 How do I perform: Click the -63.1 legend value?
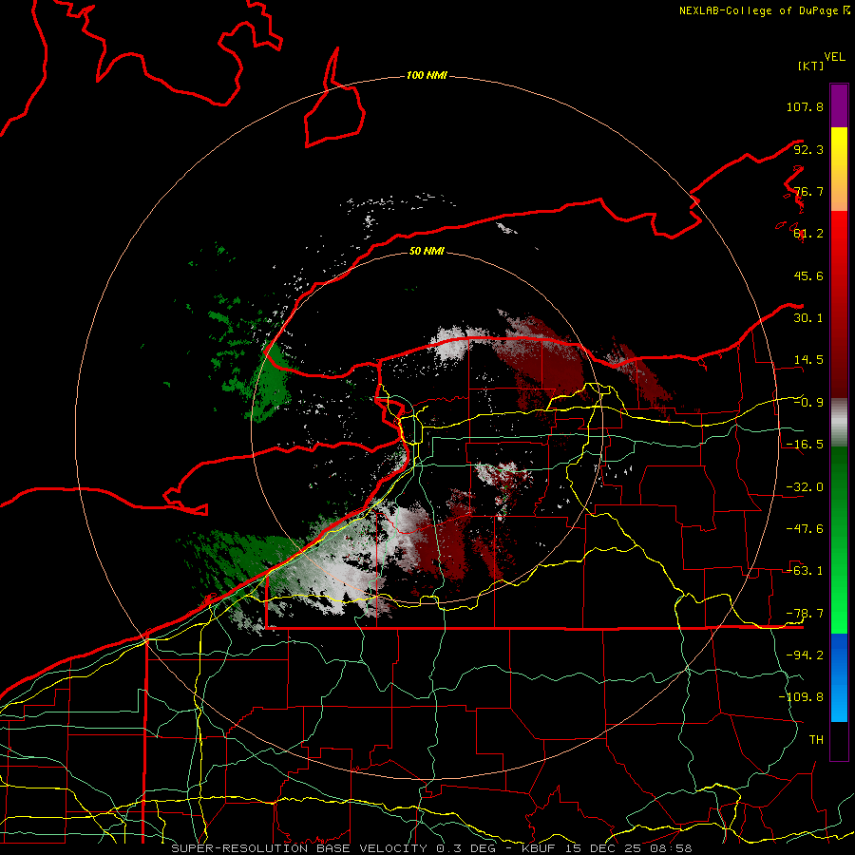tap(805, 571)
